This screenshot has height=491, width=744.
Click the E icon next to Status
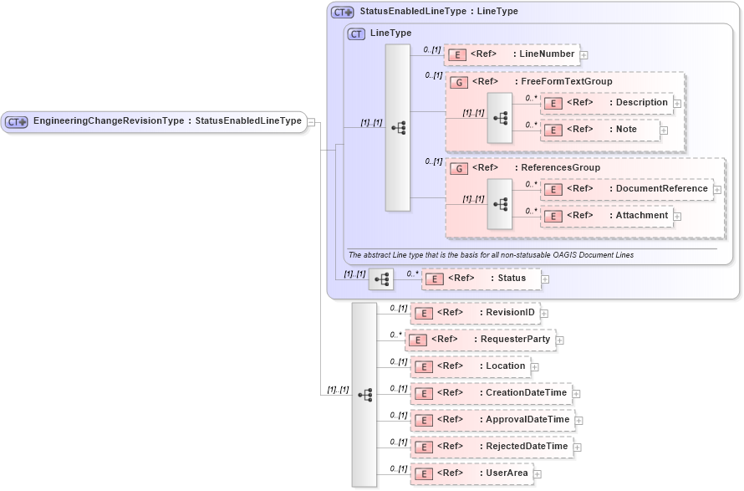pyautogui.click(x=433, y=278)
